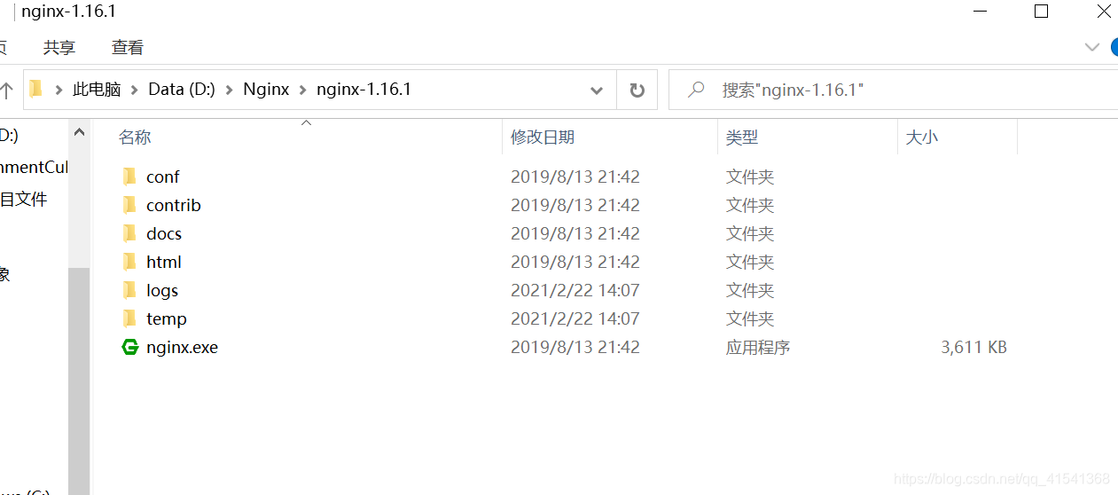The image size is (1118, 495).
Task: Open the 查看 ribbon tab
Action: 128,47
